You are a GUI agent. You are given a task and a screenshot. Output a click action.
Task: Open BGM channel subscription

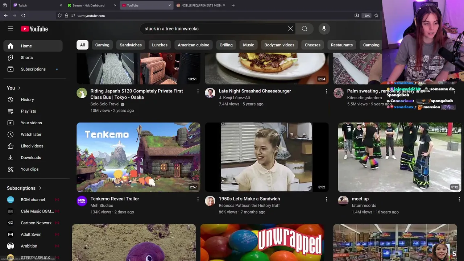33,200
